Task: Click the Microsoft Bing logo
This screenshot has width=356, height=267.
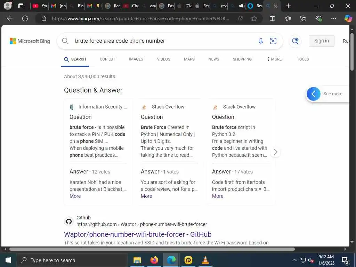Action: (x=30, y=41)
